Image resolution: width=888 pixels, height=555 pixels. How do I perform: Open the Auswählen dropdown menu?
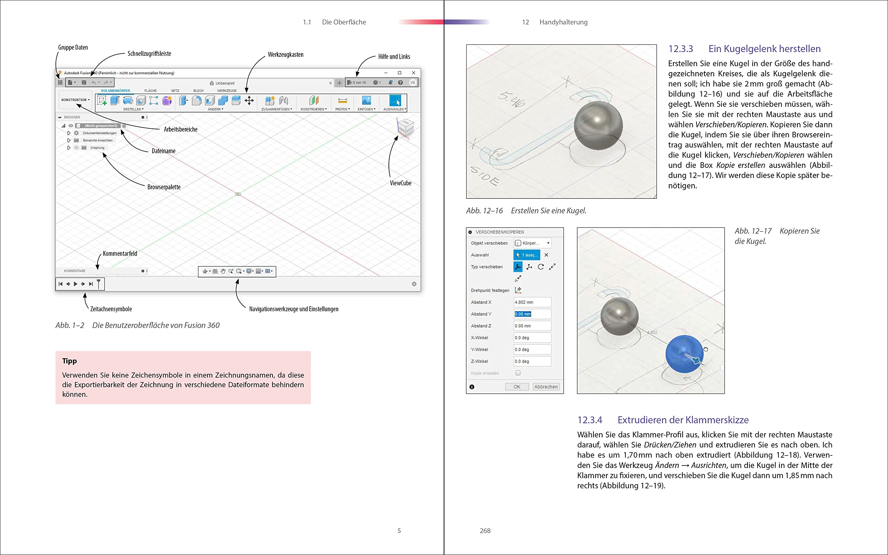click(x=395, y=109)
